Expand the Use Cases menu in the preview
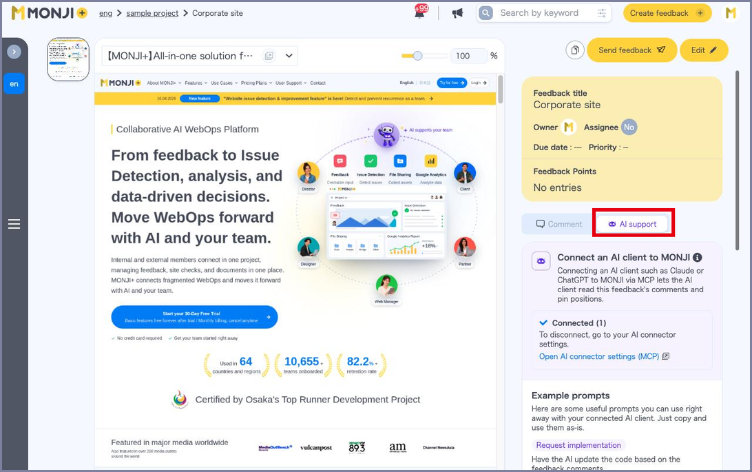 coord(224,83)
